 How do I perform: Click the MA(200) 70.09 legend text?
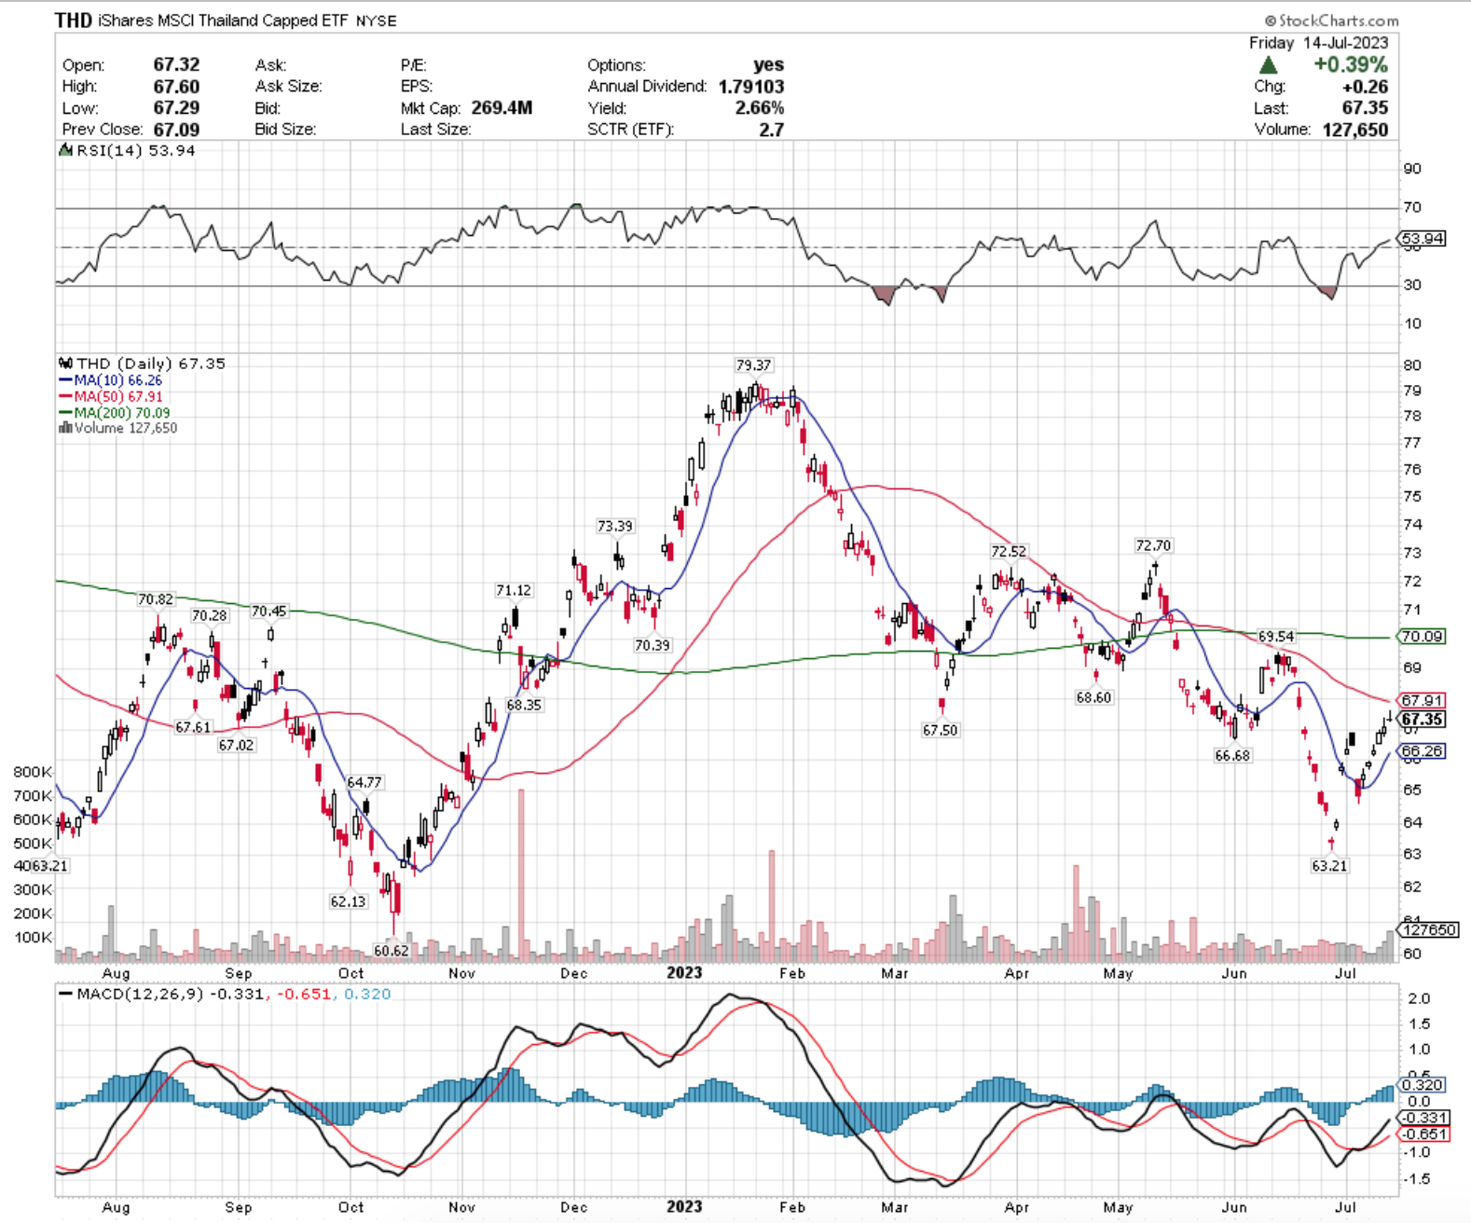[x=122, y=413]
